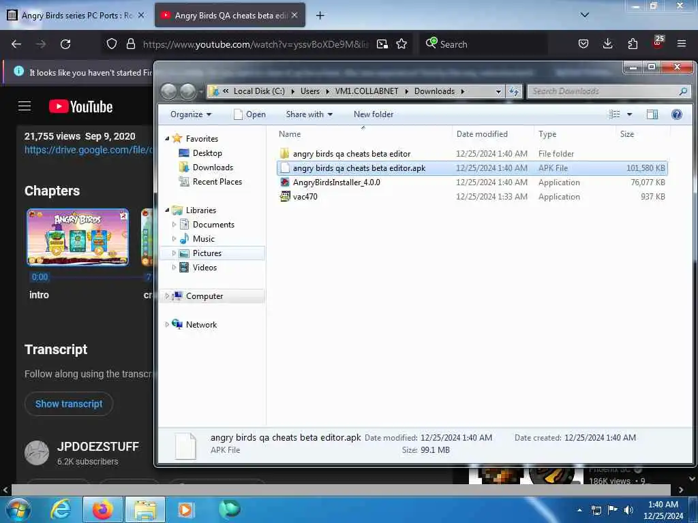Open Firefox tracking protection shield icon
The height and width of the screenshot is (523, 698).
(x=112, y=44)
